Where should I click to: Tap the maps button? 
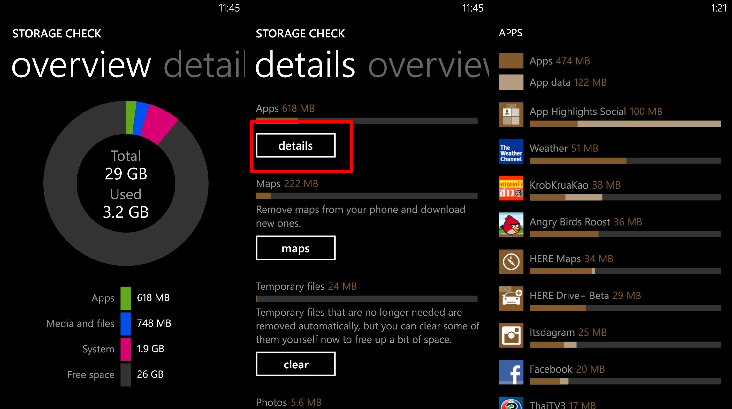coord(296,248)
